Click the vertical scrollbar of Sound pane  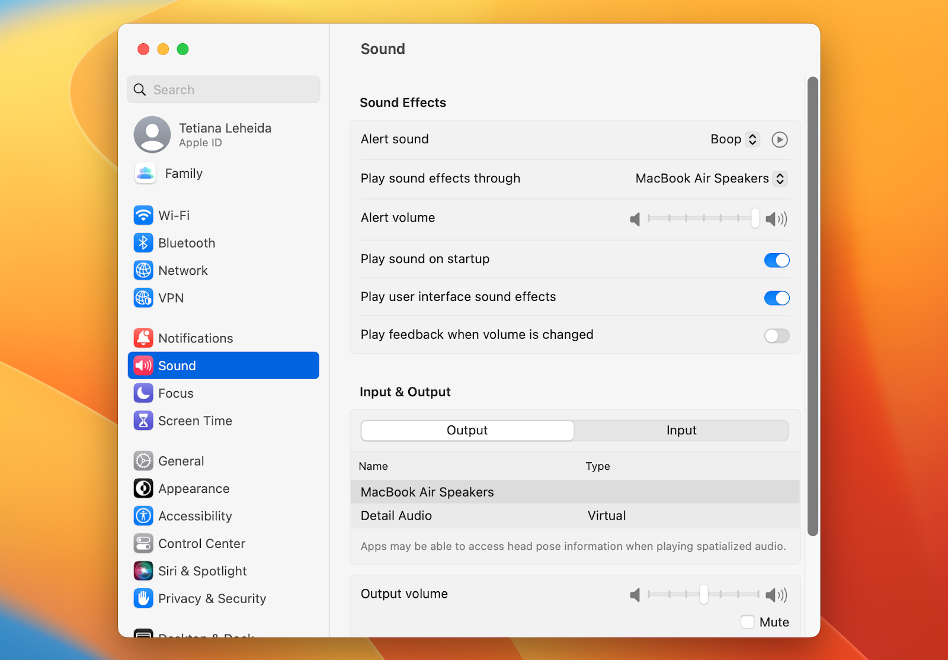813,306
